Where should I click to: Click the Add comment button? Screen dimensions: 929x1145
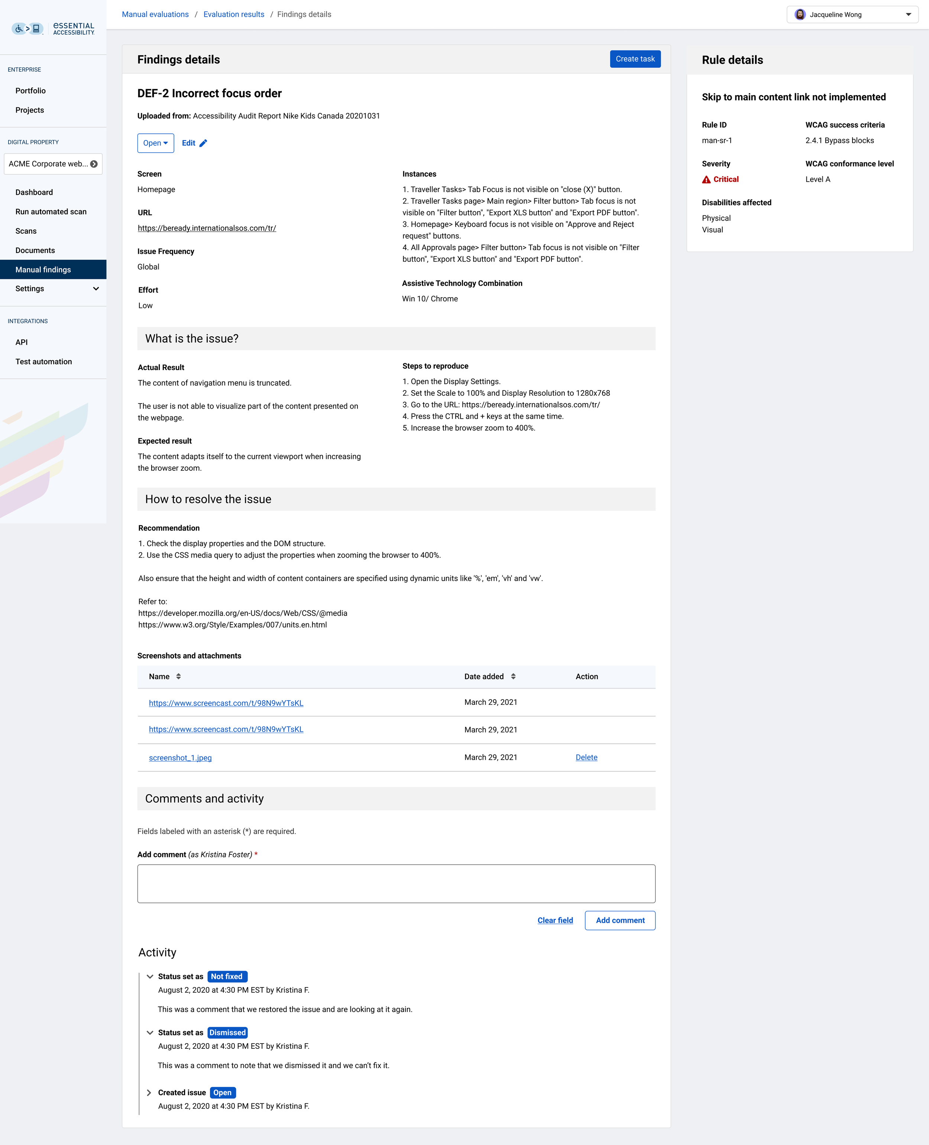pos(620,920)
